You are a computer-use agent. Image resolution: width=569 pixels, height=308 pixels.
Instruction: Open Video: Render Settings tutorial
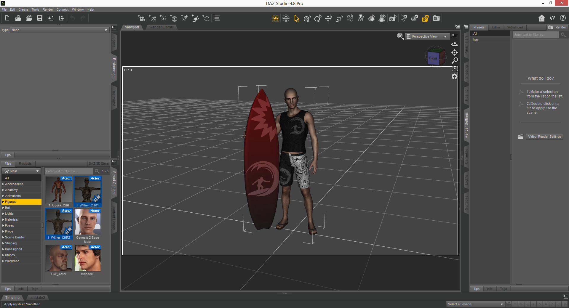click(544, 137)
